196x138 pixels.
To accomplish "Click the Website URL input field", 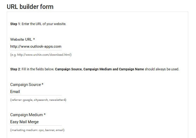I will (36, 47).
